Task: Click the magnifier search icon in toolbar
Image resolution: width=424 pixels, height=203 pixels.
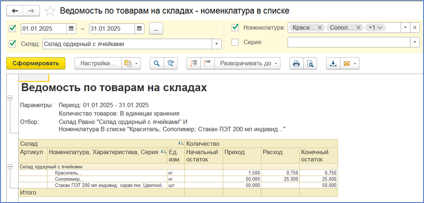Action: 157,63
